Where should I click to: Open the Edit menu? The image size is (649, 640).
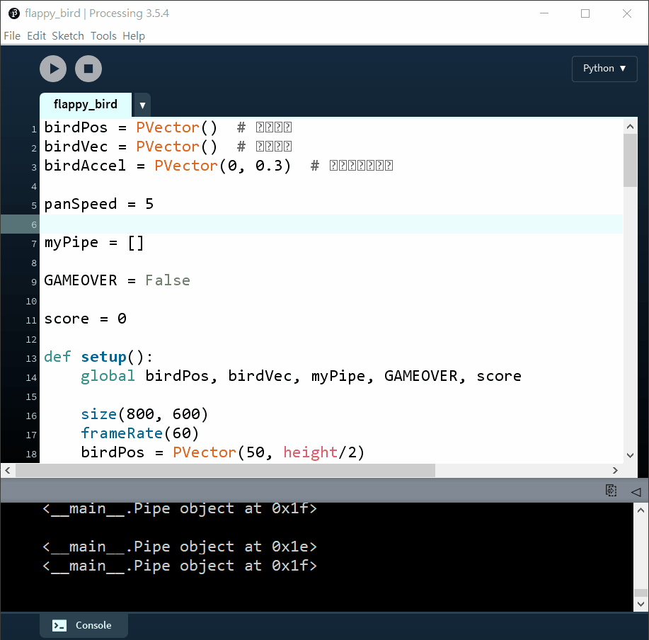click(36, 36)
